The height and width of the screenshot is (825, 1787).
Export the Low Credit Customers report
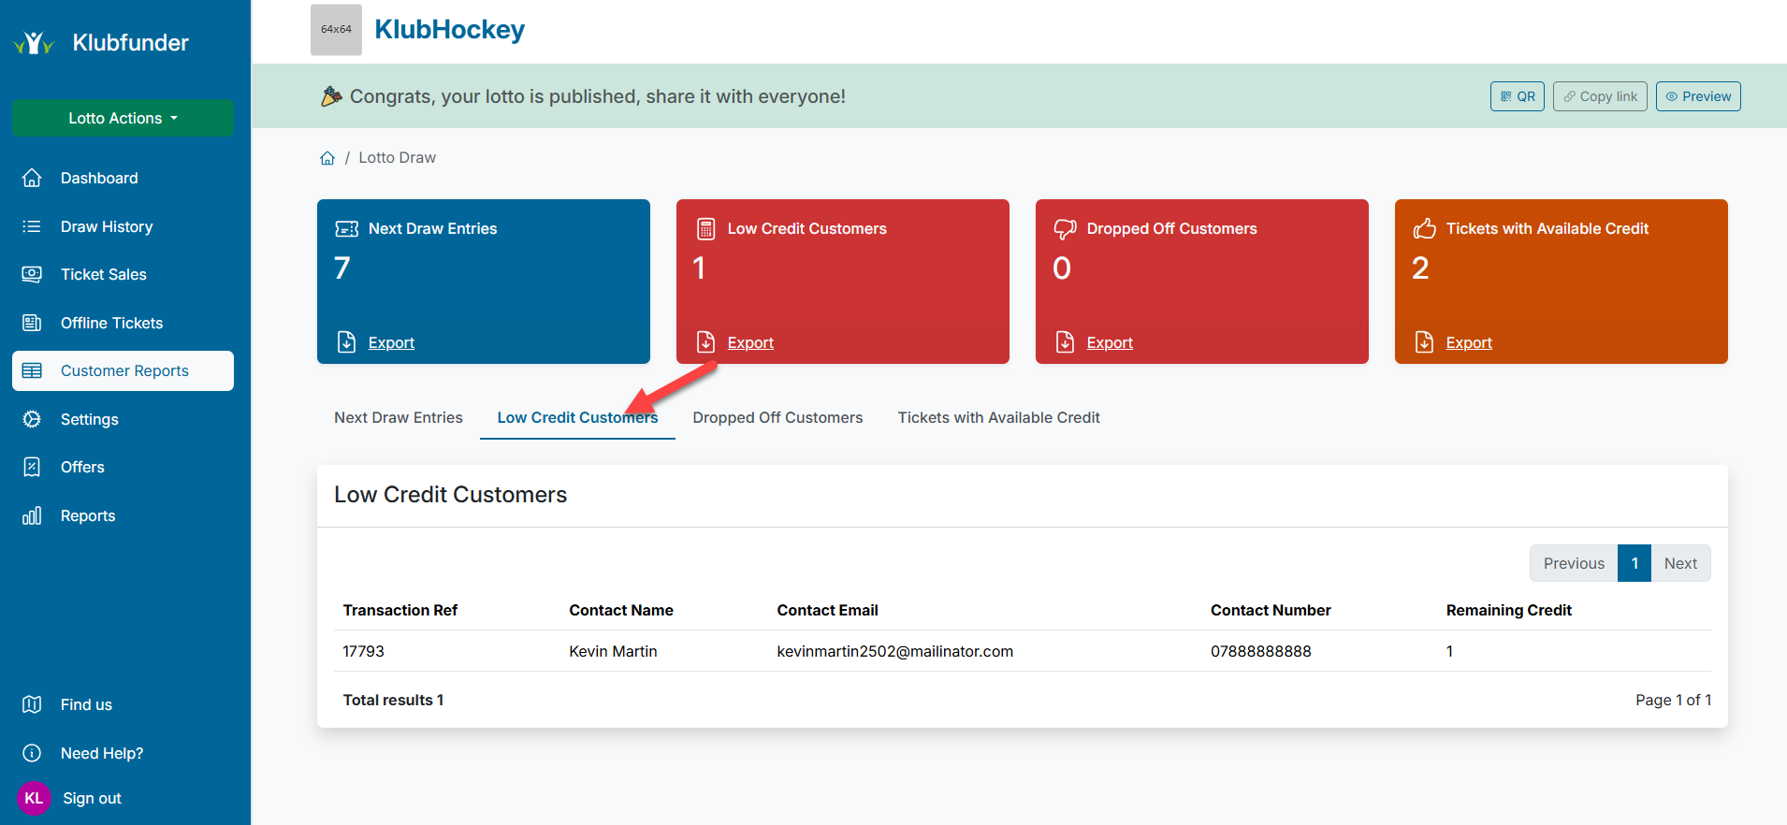[x=749, y=342]
